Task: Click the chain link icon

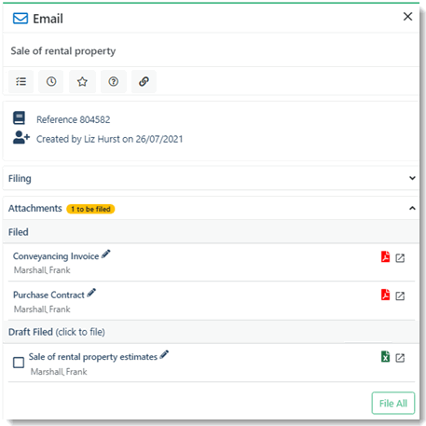Action: pos(144,82)
